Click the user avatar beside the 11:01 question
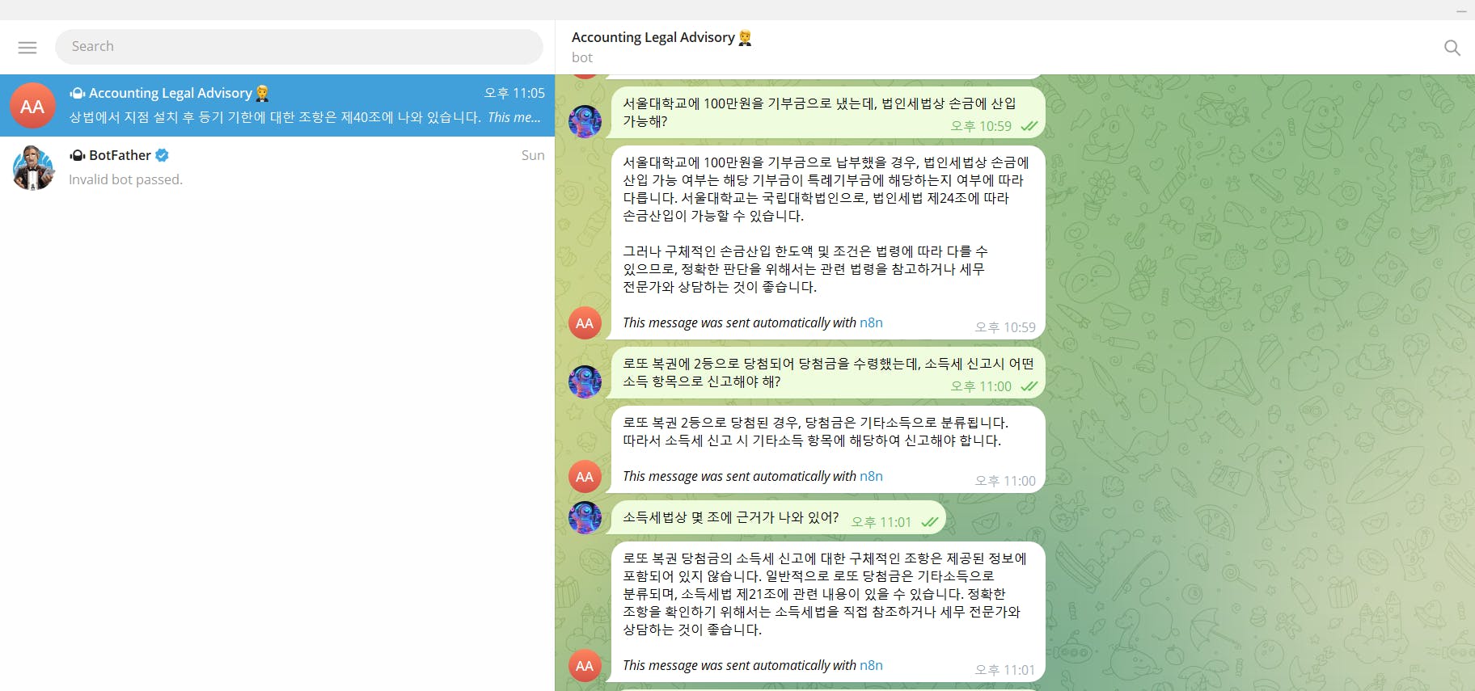 [x=585, y=518]
